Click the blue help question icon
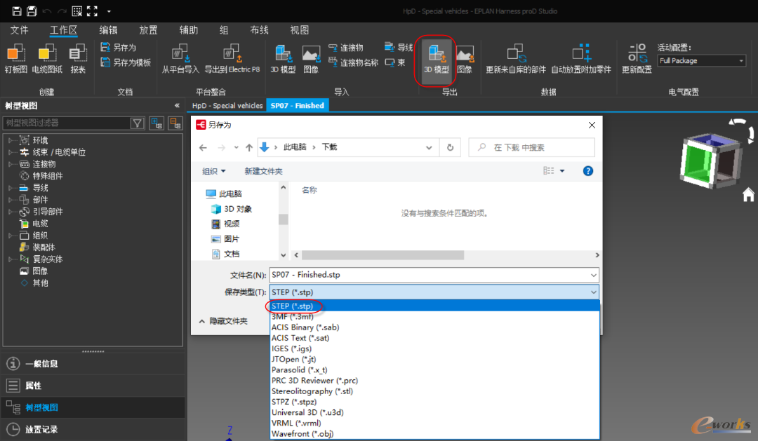758x441 pixels. point(588,171)
